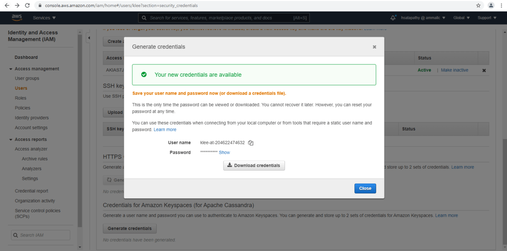The image size is (507, 251).
Task: Reload the browser page
Action: 28,5
